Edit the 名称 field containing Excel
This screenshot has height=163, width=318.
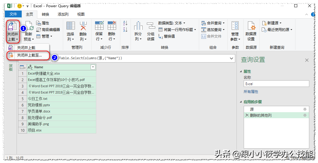[x=276, y=84]
